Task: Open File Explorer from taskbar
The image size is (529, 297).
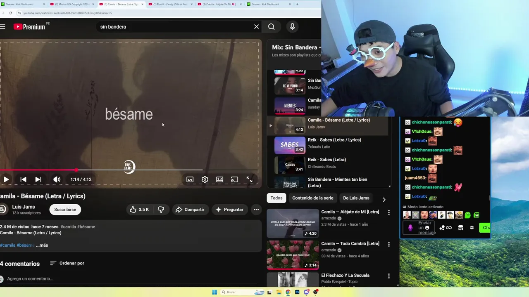Action: [x=279, y=292]
